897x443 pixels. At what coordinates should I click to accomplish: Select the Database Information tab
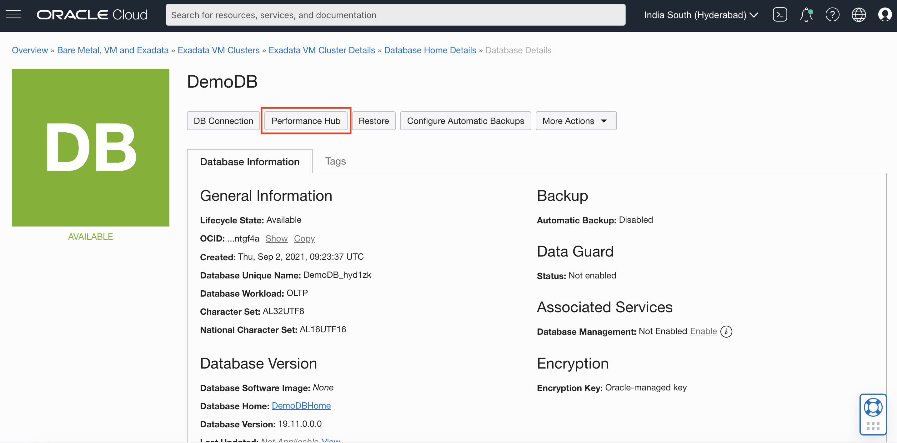tap(249, 162)
